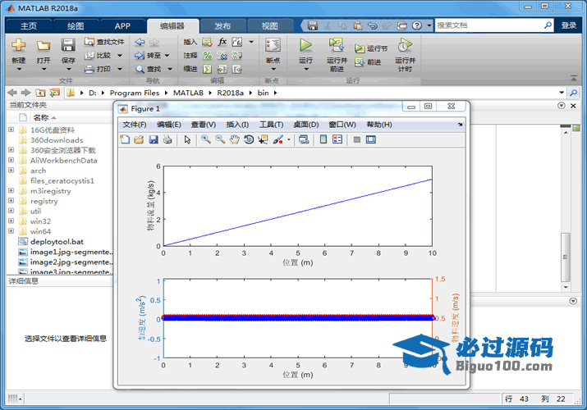Image resolution: width=587 pixels, height=410 pixels.
Task: Click Run and Advance (运行并前进) icon
Action: tap(337, 45)
